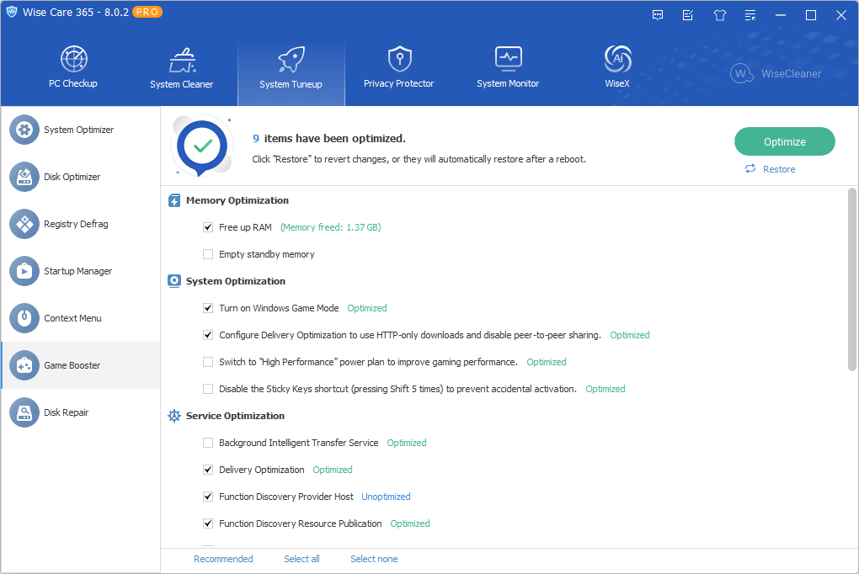The image size is (859, 574).
Task: Select Disk Repair in sidebar
Action: (81, 412)
